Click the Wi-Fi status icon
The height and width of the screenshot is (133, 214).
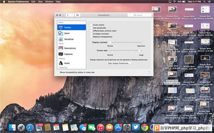174,2
